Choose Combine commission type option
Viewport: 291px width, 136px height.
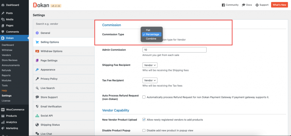tap(152, 39)
